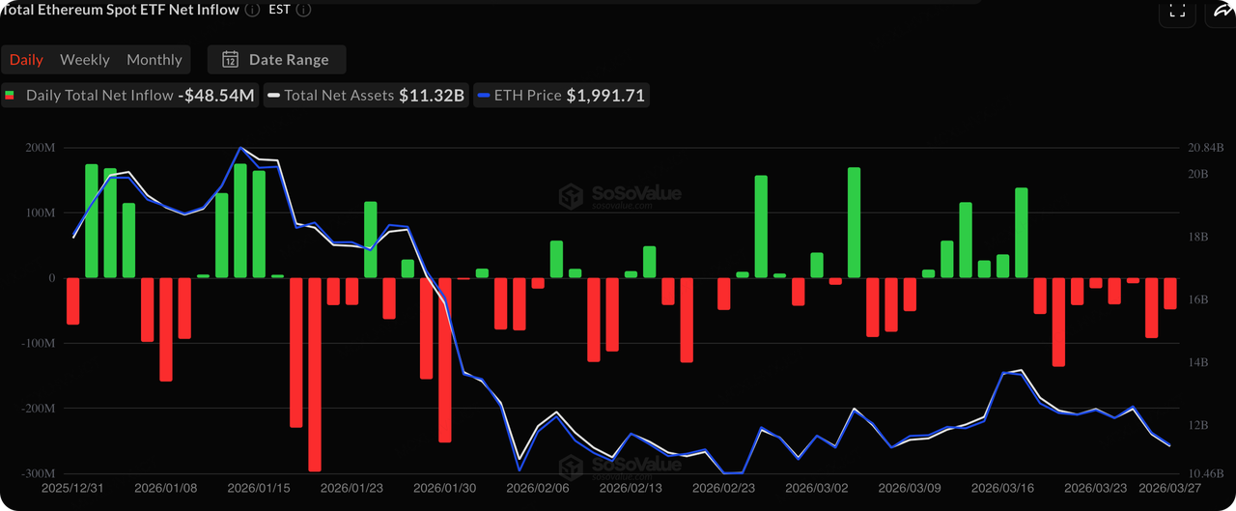This screenshot has height=511, width=1236.
Task: Expand the chart to fullscreen
Action: pos(1176,11)
